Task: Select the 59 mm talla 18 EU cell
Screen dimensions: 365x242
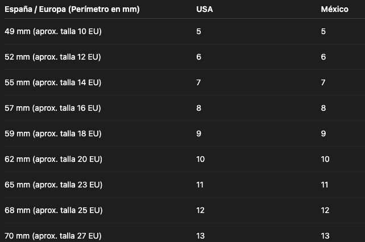Action: click(x=53, y=134)
